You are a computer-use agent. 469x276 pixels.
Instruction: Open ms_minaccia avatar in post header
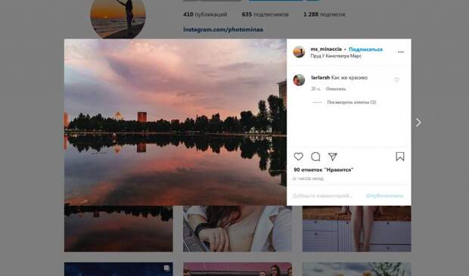click(299, 52)
